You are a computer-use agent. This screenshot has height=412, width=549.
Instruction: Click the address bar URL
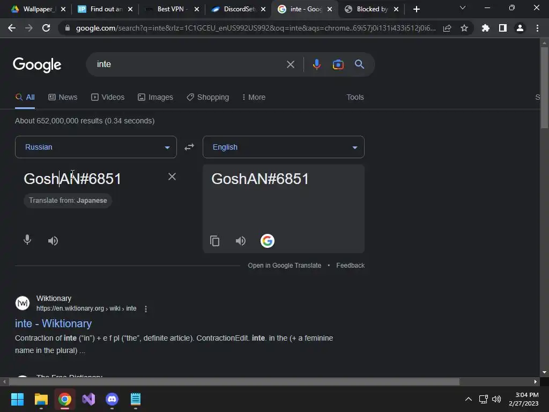click(256, 28)
